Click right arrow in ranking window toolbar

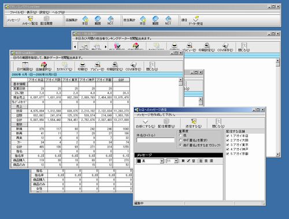106,47
